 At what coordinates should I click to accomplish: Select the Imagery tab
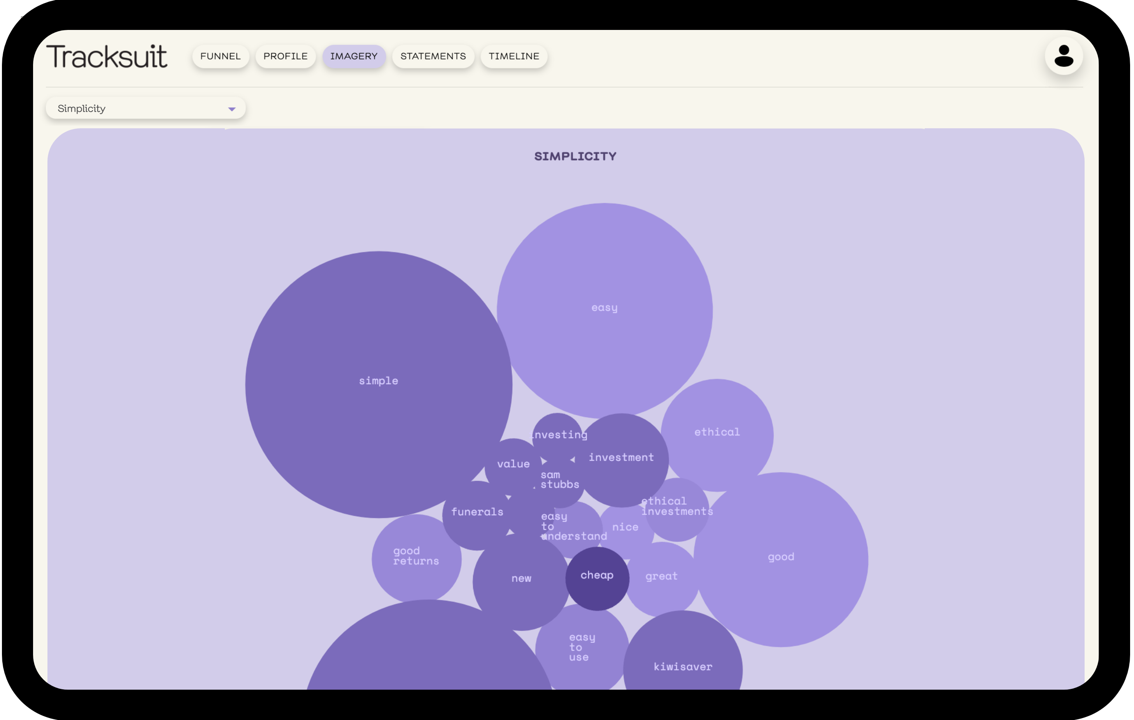(353, 56)
